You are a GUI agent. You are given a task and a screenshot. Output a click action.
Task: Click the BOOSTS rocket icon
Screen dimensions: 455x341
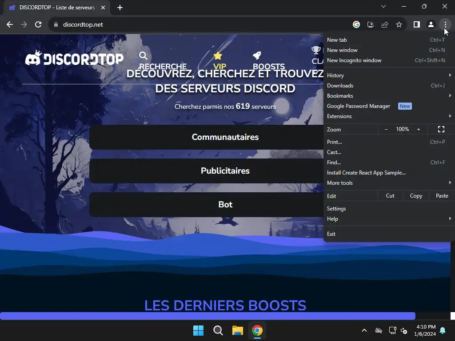(257, 56)
